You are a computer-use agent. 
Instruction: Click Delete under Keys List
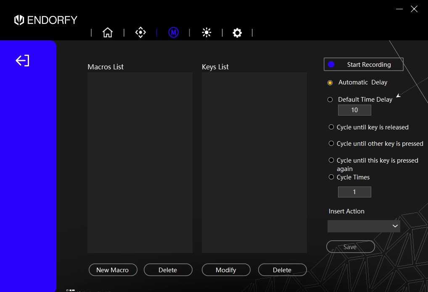(282, 270)
